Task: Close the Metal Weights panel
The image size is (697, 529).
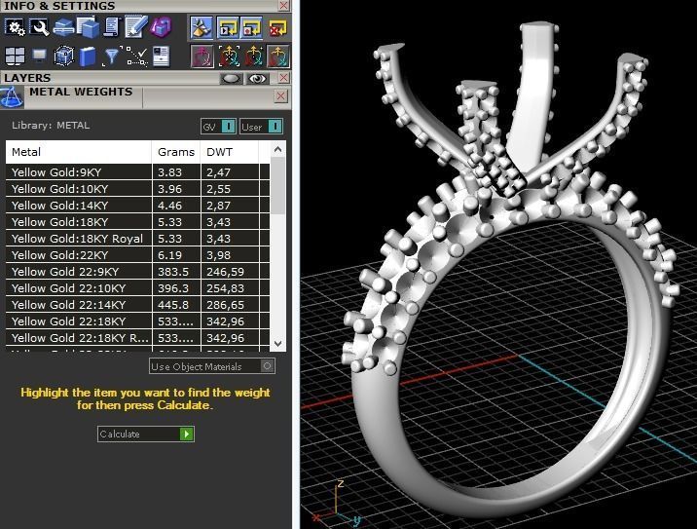Action: click(x=281, y=95)
